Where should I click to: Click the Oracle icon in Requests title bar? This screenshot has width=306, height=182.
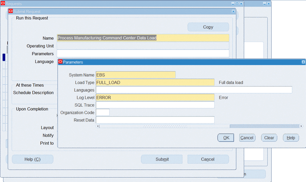click(3, 3)
